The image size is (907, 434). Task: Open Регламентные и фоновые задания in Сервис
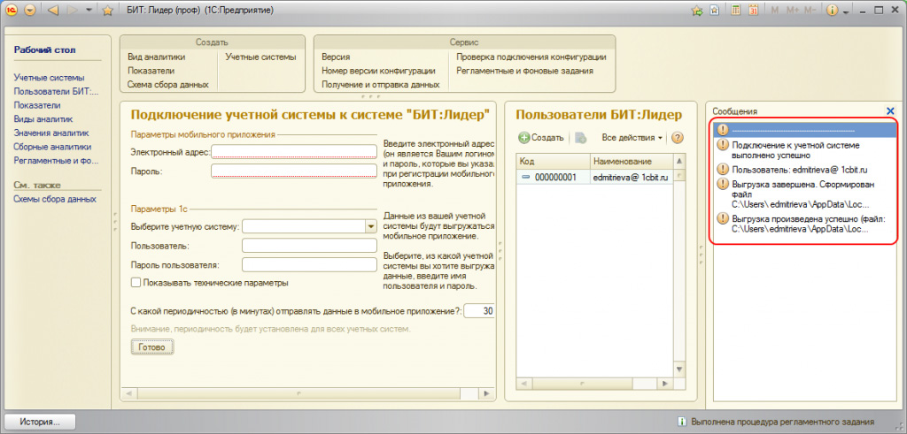pos(524,71)
